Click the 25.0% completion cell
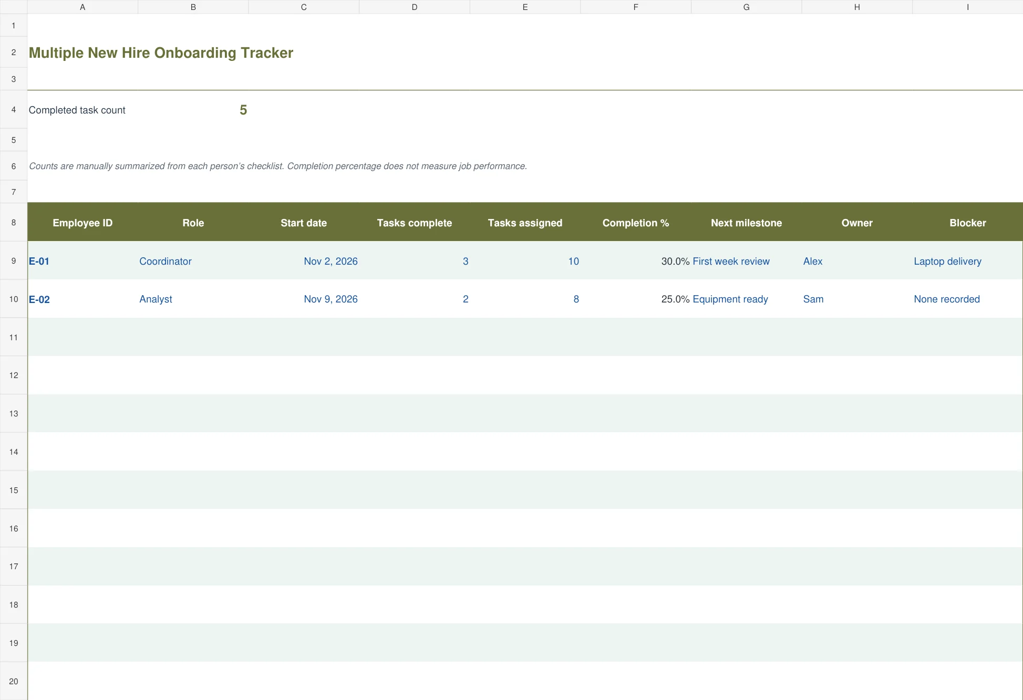The height and width of the screenshot is (700, 1023). tap(636, 299)
